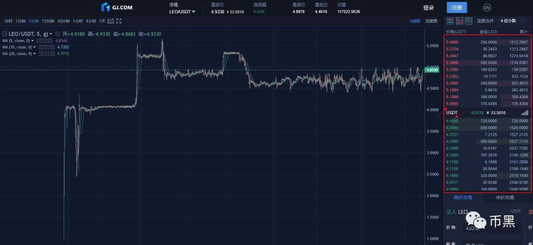Select bid order at price 4.2531

pos(488,134)
